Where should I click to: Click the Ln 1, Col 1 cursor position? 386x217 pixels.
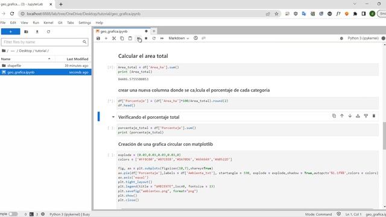pyautogui.click(x=353, y=215)
